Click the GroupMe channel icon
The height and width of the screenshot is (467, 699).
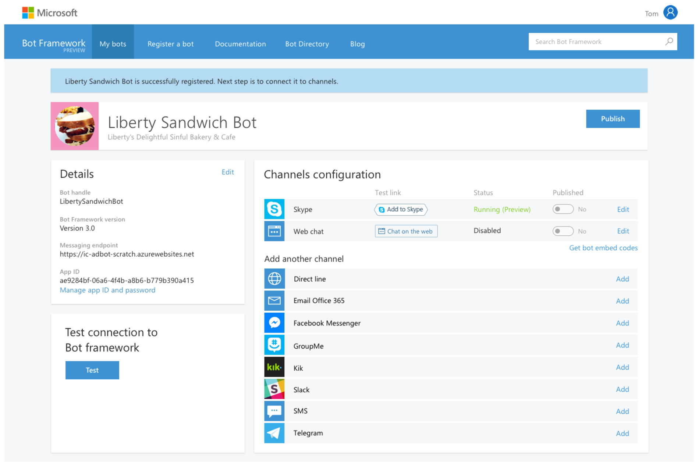[274, 345]
